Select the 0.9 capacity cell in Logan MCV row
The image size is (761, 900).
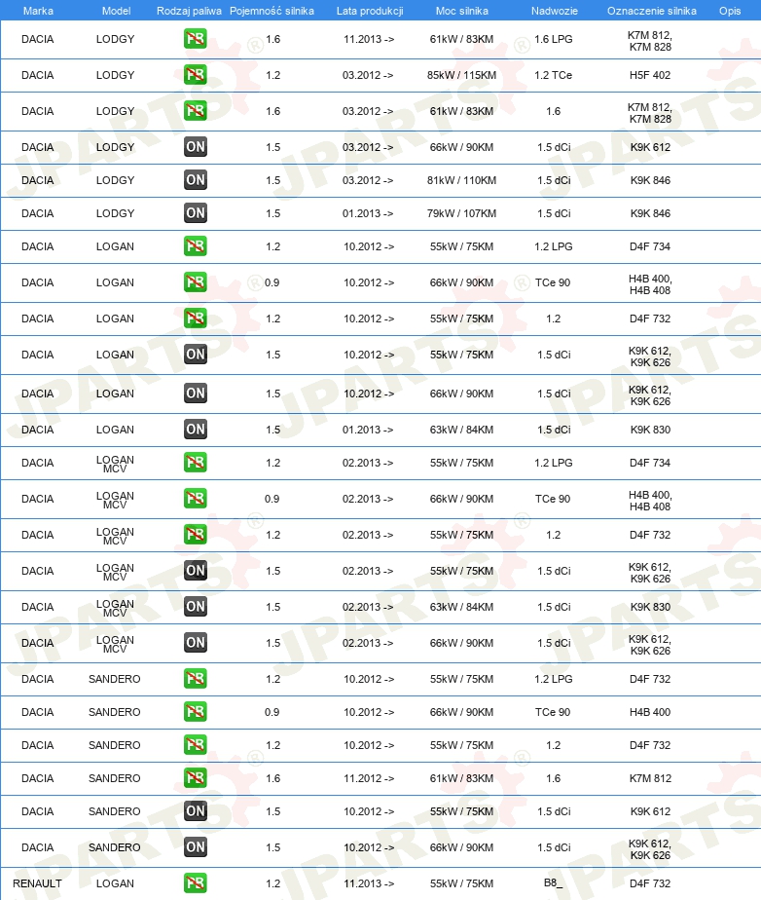pos(272,499)
